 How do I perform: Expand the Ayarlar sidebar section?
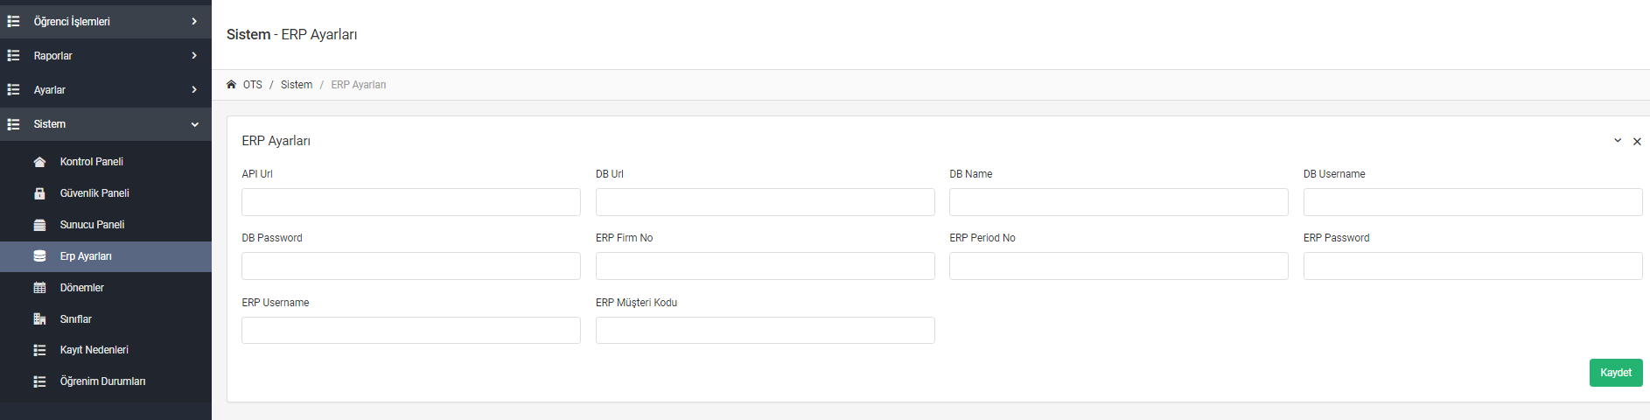pos(106,89)
